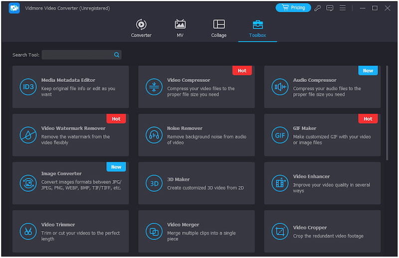Click the Video Enhancer icon
The width and height of the screenshot is (399, 258).
coord(280,183)
